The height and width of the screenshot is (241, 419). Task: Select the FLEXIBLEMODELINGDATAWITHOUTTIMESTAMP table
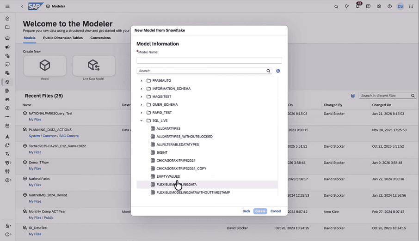(193, 193)
